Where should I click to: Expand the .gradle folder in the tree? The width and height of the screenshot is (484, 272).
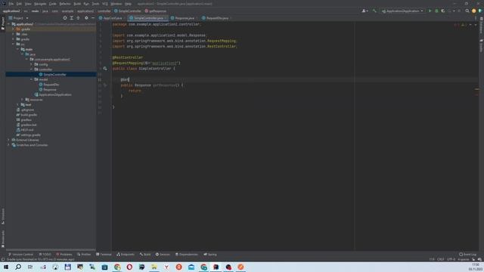coord(14,29)
